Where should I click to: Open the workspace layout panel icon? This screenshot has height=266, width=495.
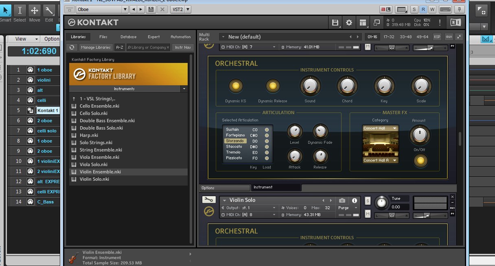pos(363,23)
